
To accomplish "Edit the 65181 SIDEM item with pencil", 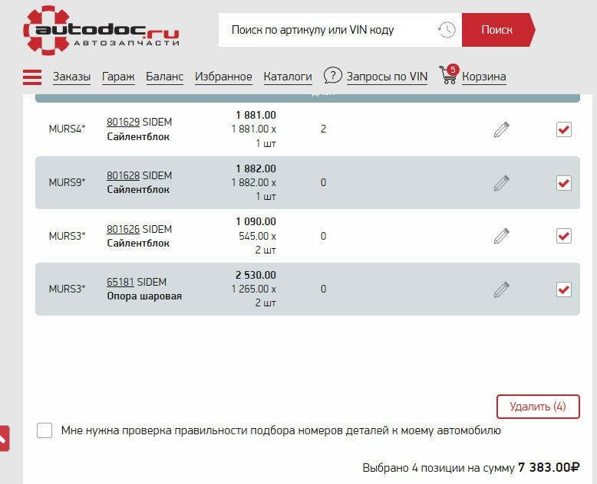I will click(x=501, y=289).
